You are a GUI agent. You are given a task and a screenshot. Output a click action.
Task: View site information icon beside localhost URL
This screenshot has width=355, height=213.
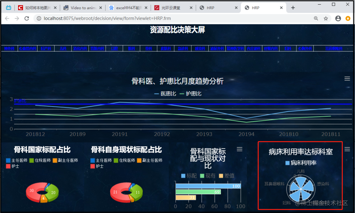(39, 18)
